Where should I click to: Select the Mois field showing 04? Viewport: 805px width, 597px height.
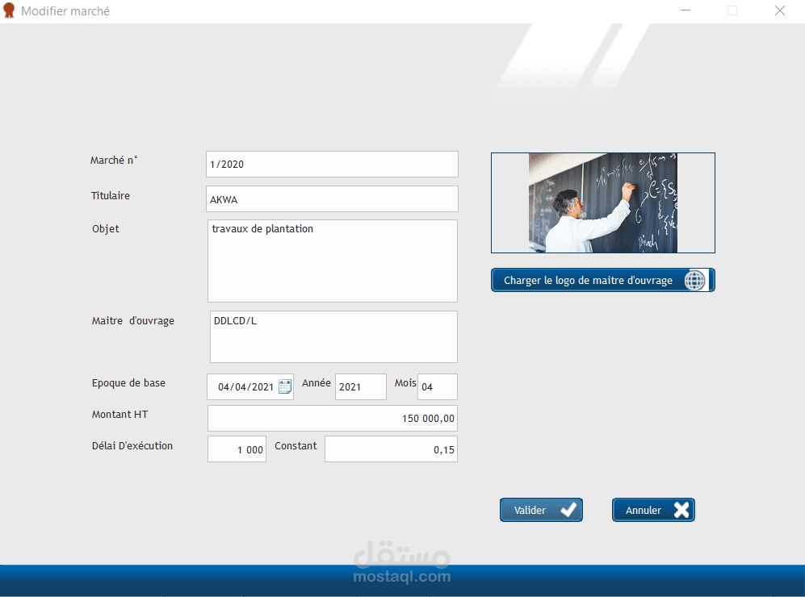point(438,386)
